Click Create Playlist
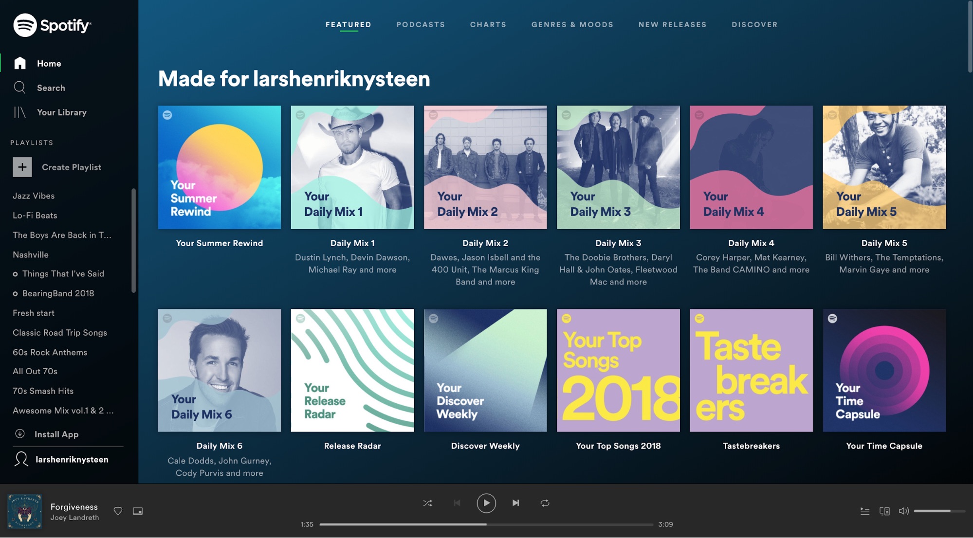Screen dimensions: 973x538 click(x=72, y=167)
